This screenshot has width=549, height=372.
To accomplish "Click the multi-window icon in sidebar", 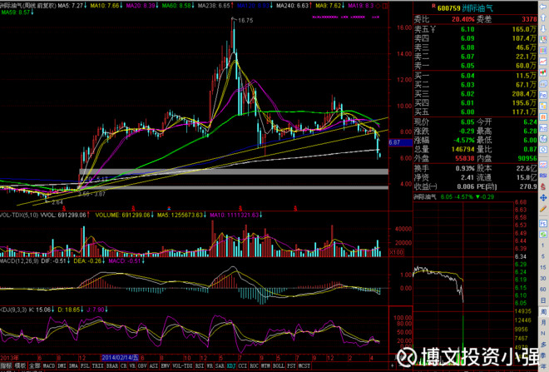I will tap(543, 84).
